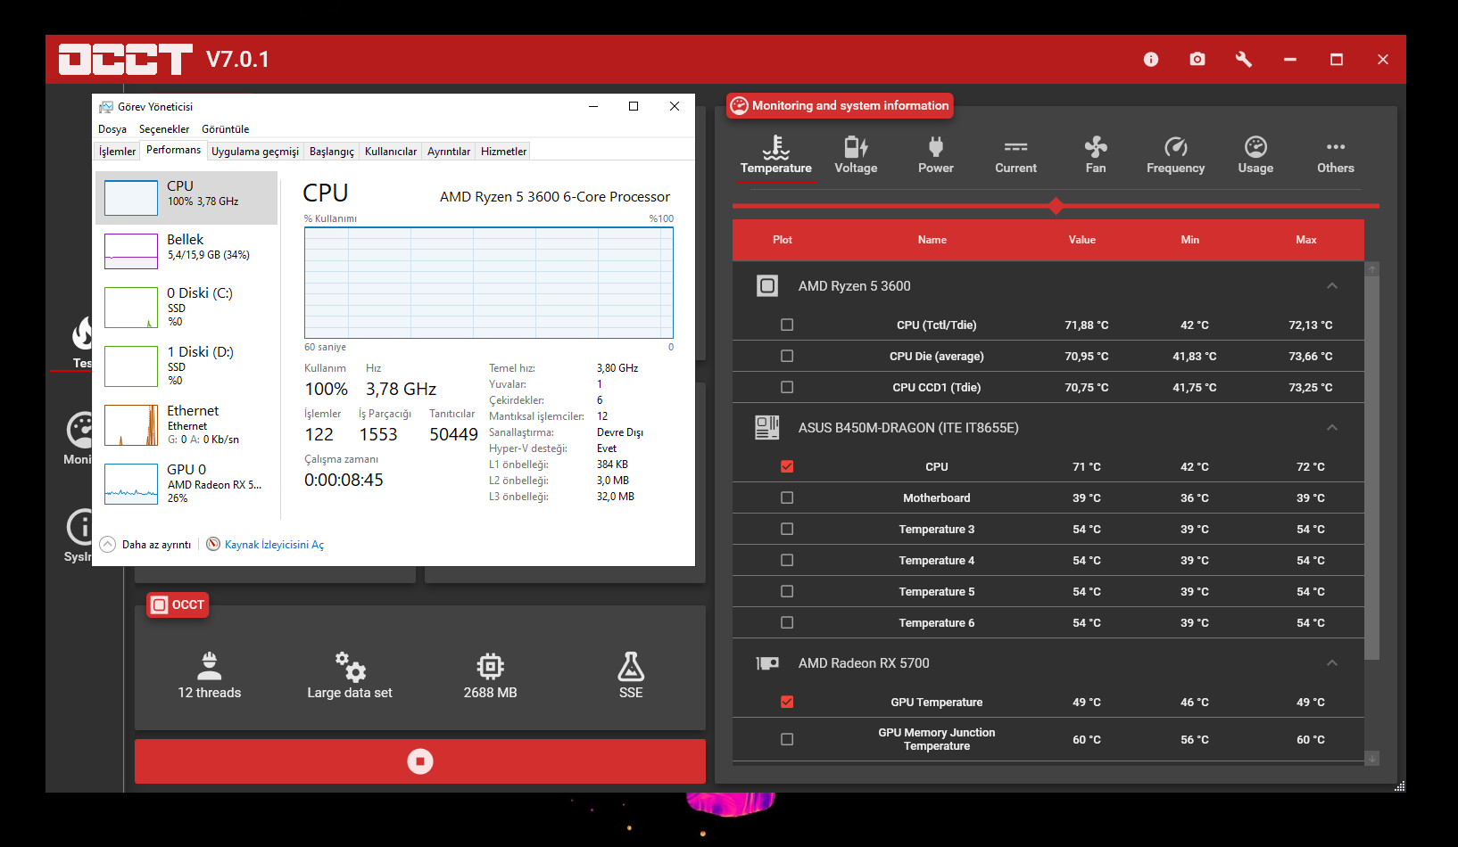Sort monitoring table by Value column
The height and width of the screenshot is (847, 1458).
pyautogui.click(x=1082, y=240)
